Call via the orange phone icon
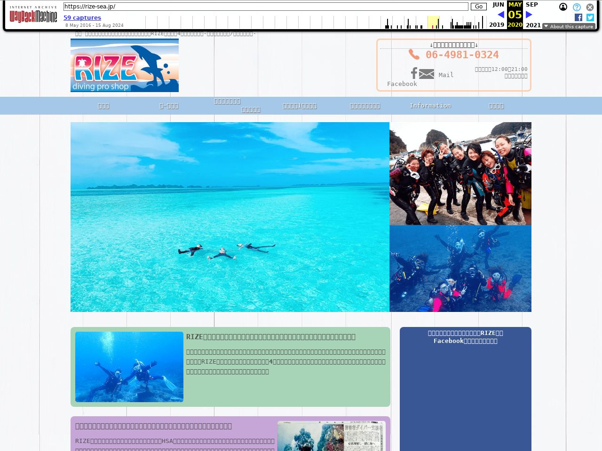The image size is (602, 451). point(414,54)
